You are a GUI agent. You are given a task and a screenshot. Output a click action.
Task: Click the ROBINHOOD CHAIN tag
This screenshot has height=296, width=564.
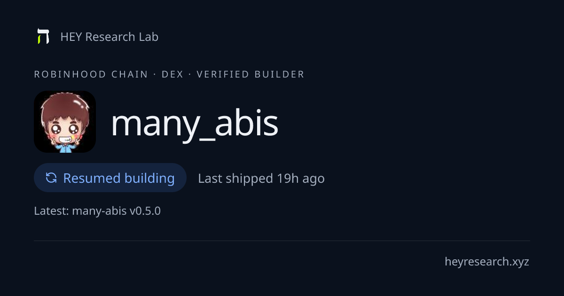click(91, 74)
